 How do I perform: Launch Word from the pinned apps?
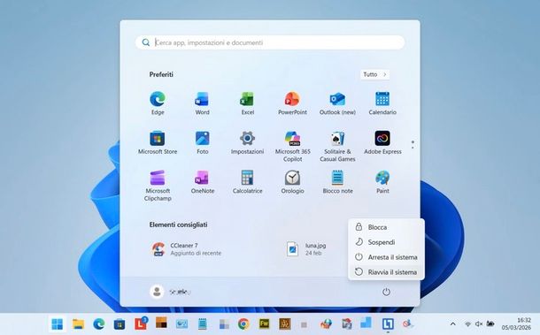point(202,103)
